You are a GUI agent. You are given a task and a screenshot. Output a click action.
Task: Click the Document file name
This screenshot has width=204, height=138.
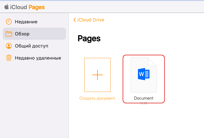coord(144,98)
